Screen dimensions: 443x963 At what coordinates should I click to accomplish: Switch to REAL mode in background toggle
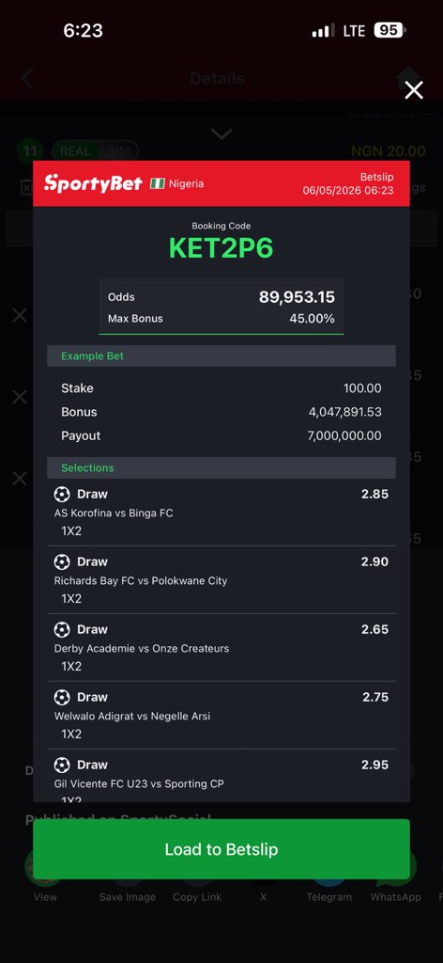pos(75,151)
